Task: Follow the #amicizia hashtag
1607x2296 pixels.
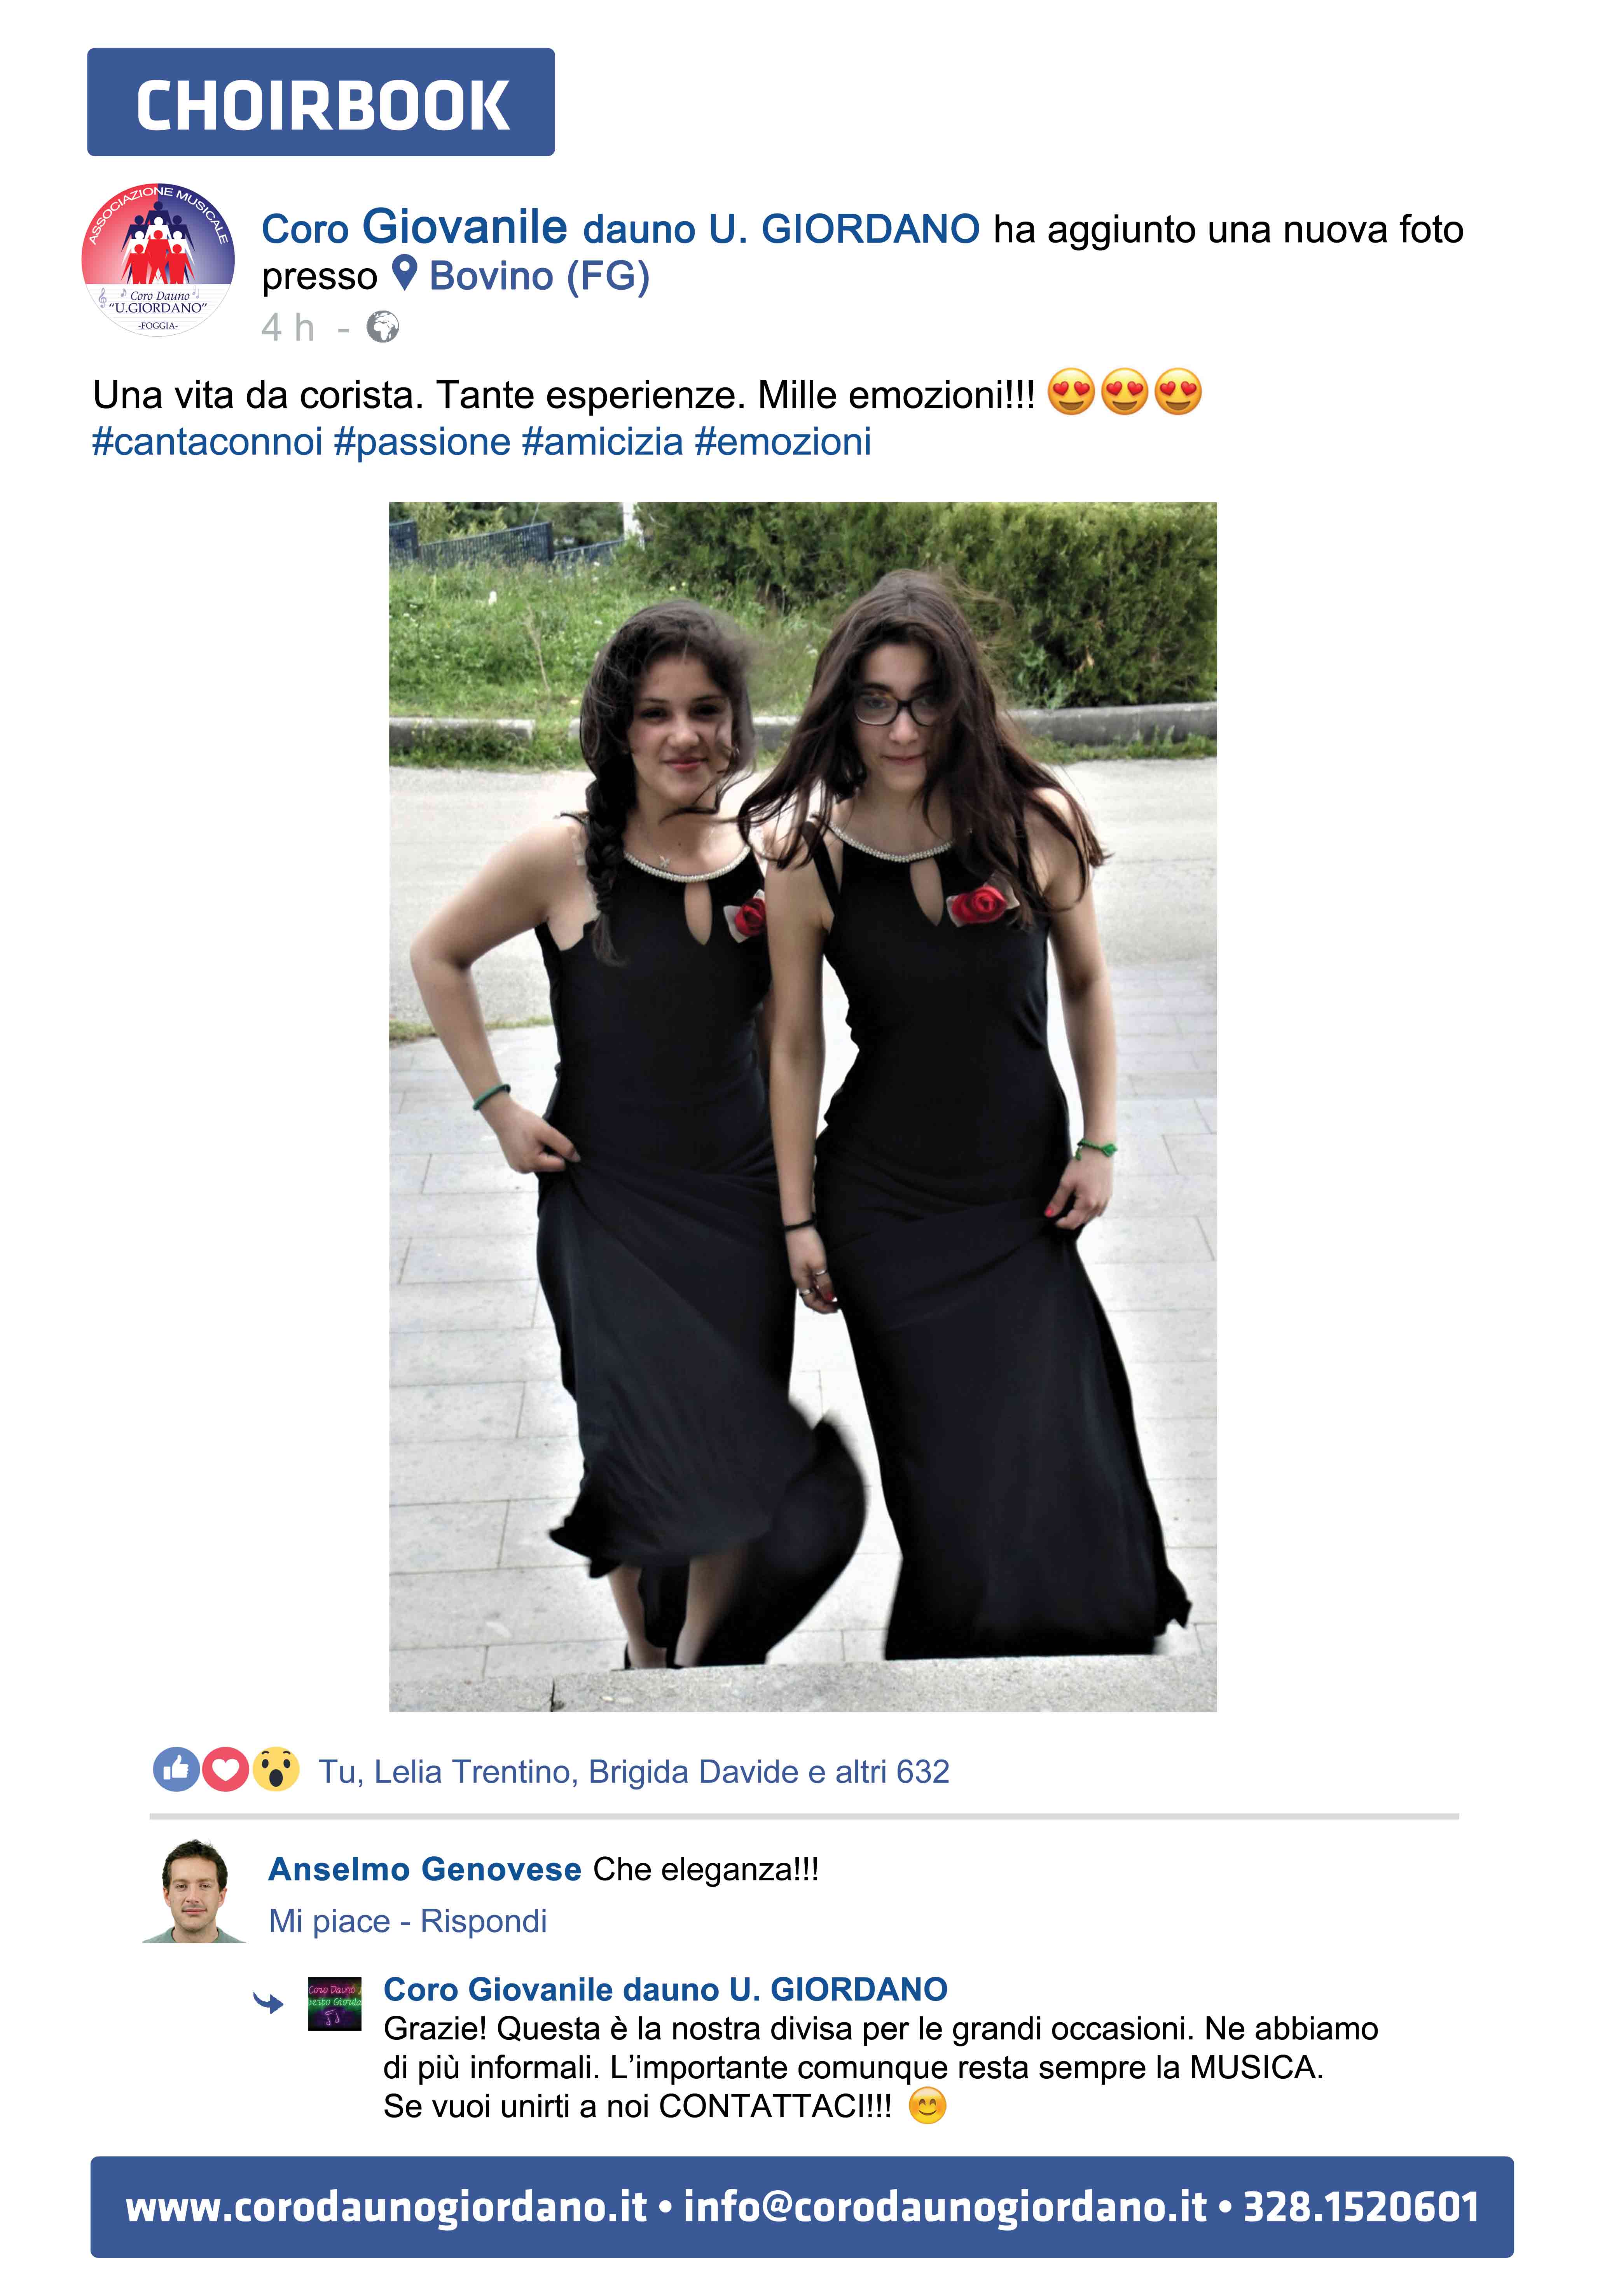Action: [x=602, y=441]
